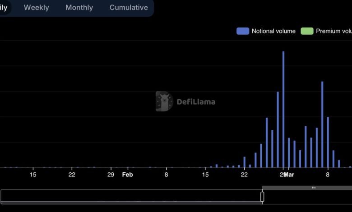Switch to the Weekly view
This screenshot has height=212, width=352.
coord(37,8)
